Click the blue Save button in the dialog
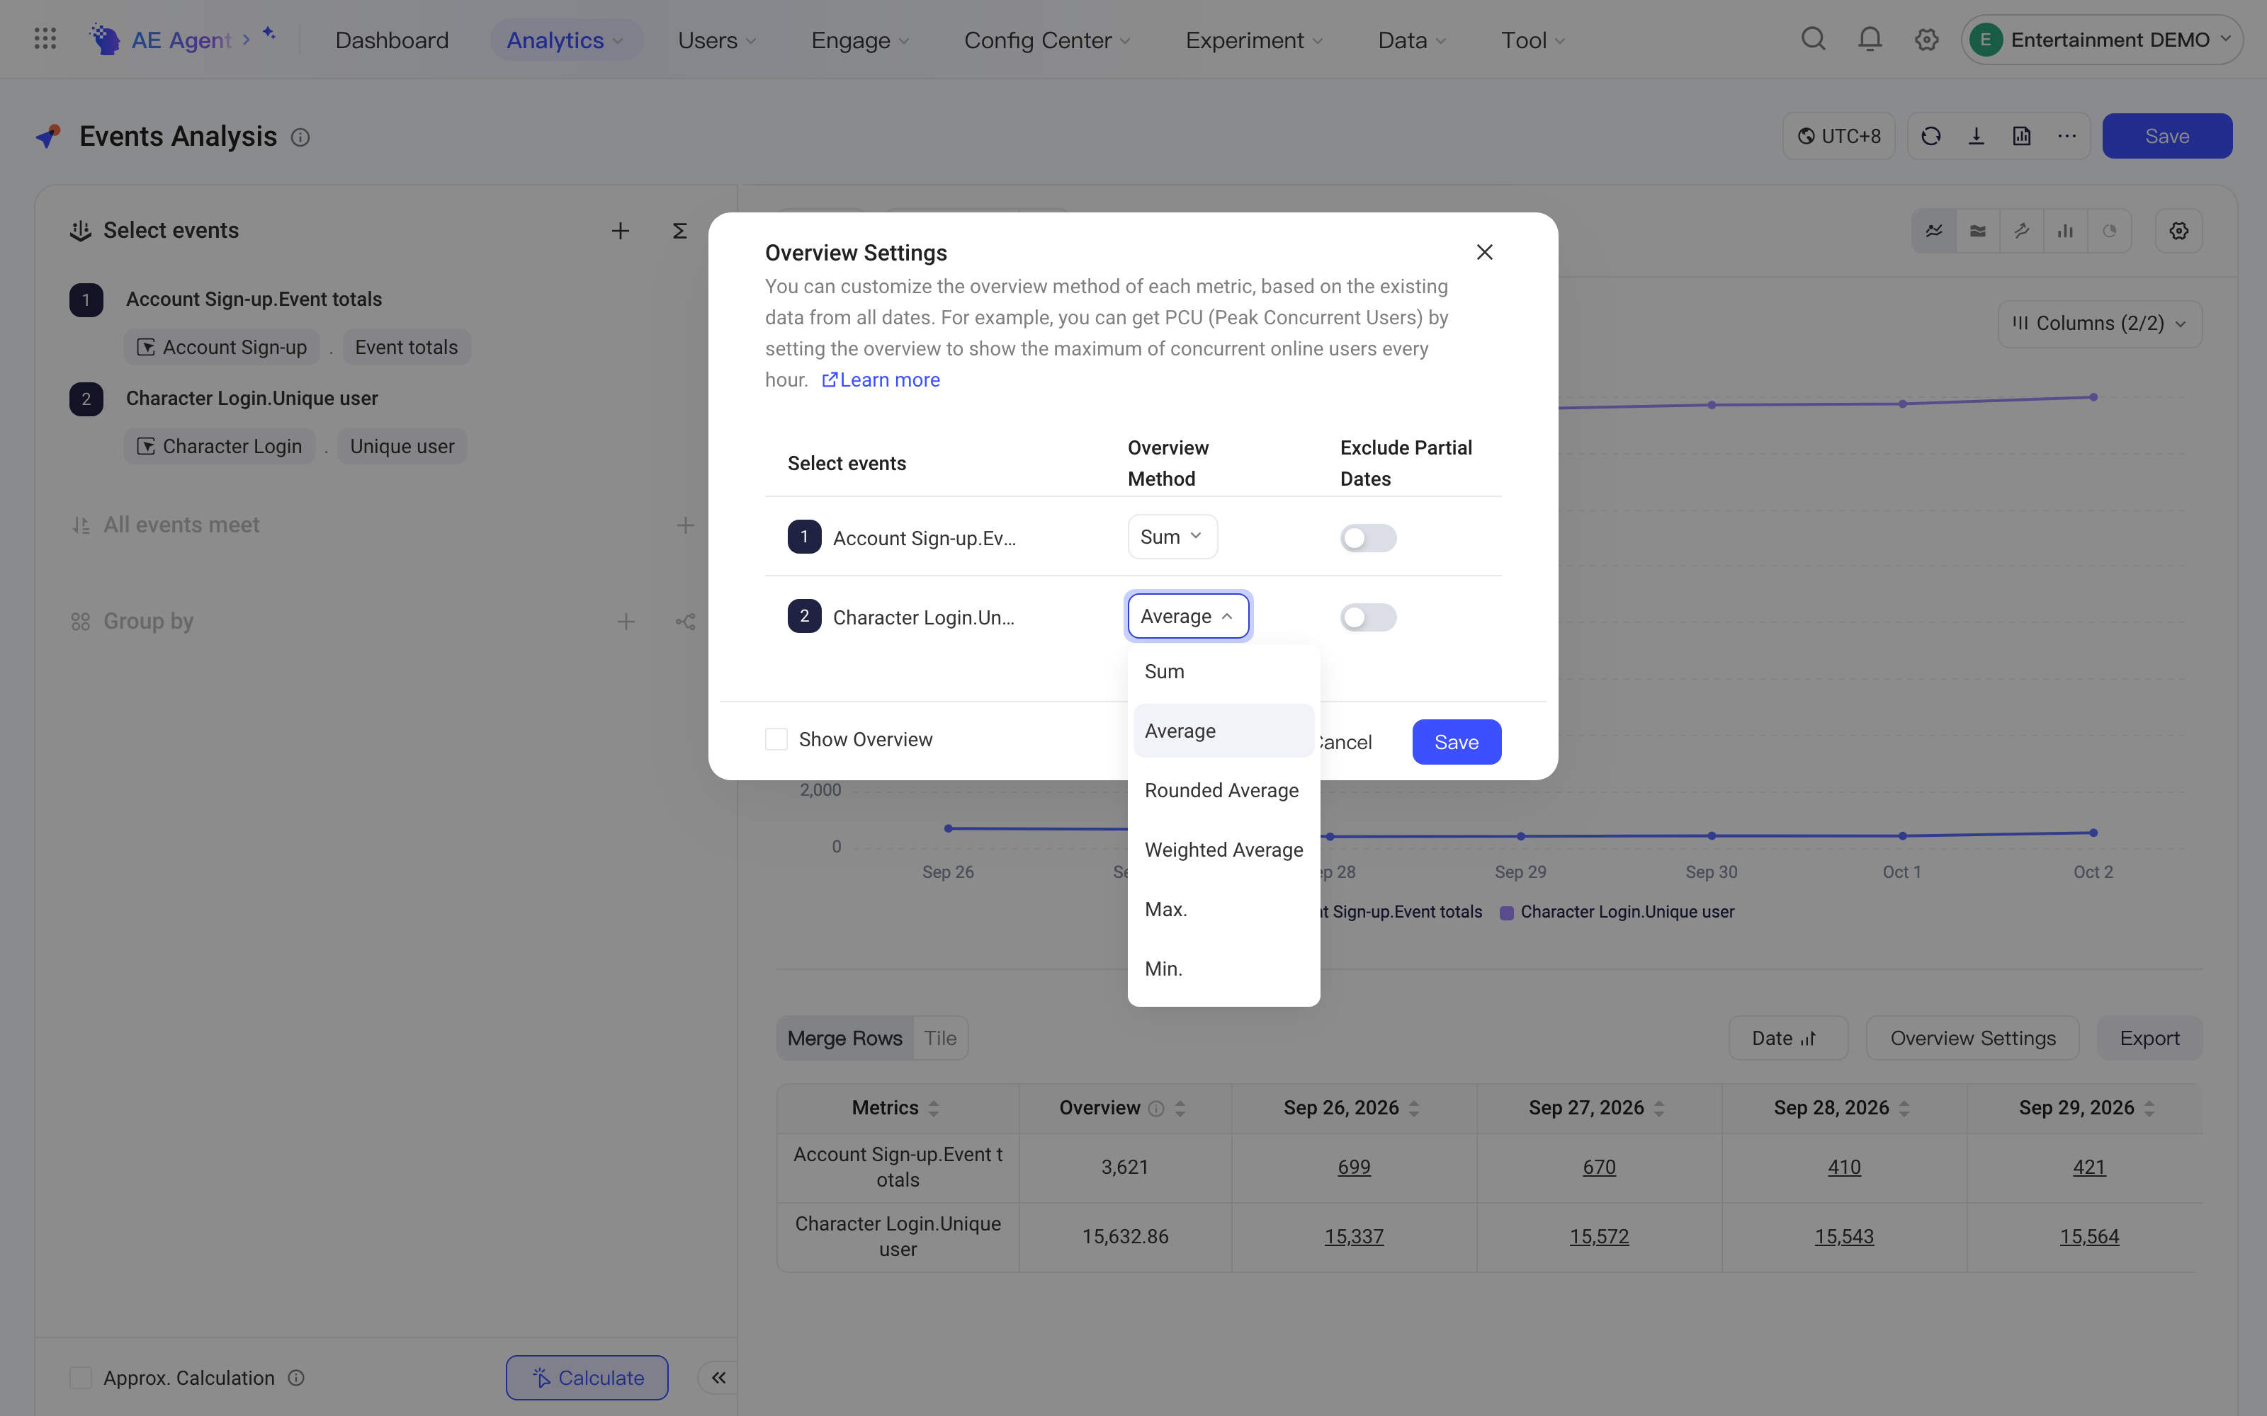The width and height of the screenshot is (2267, 1416). pos(1457,742)
